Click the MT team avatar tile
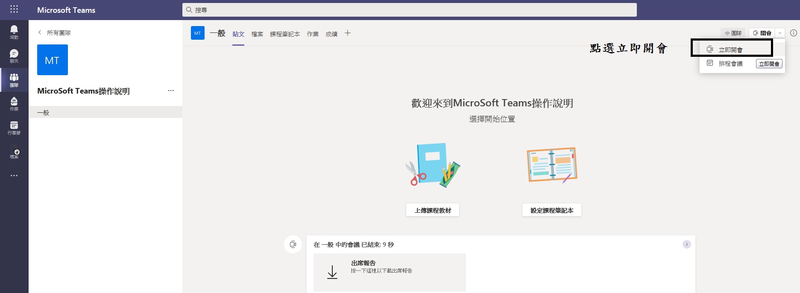The height and width of the screenshot is (293, 800). pos(53,60)
